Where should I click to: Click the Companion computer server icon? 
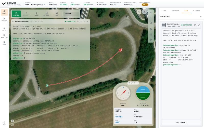[x=164, y=25]
